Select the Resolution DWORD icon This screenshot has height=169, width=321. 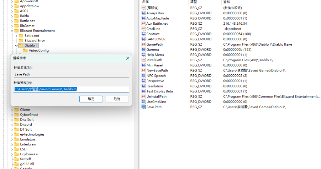point(144,86)
